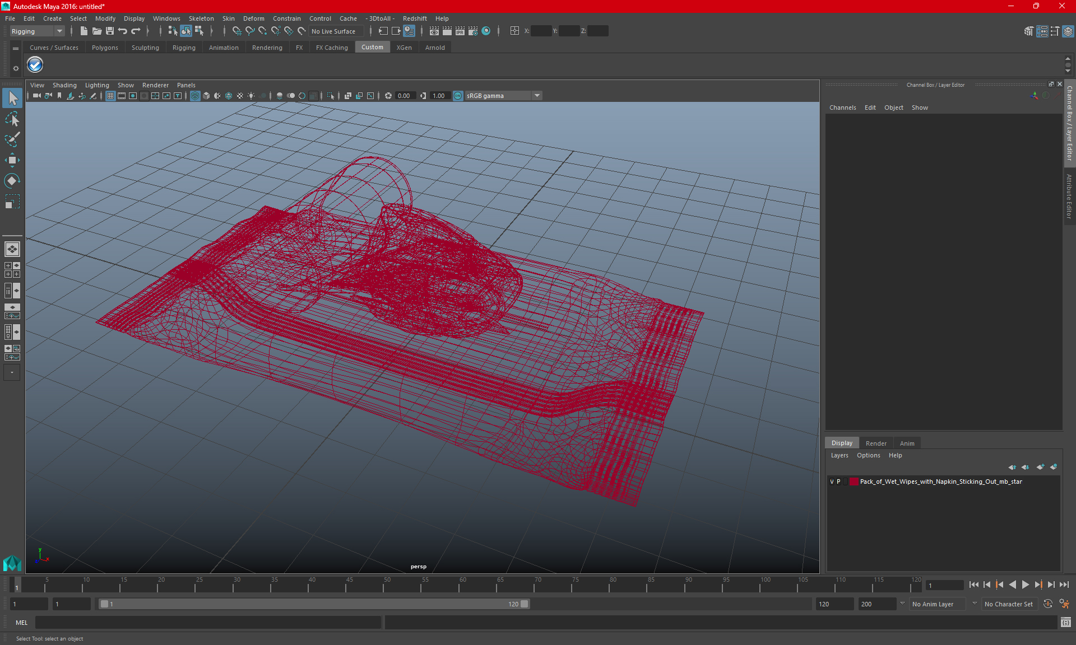Open the Channels menu in Channel Box
The height and width of the screenshot is (645, 1076).
[x=842, y=107]
